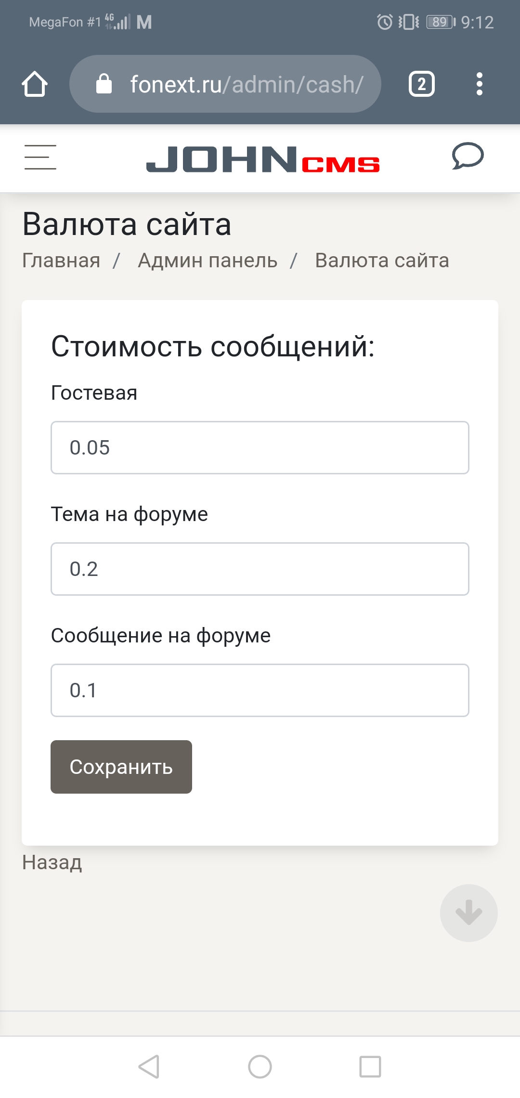
Task: Open browser three-dot overflow menu
Action: (479, 84)
